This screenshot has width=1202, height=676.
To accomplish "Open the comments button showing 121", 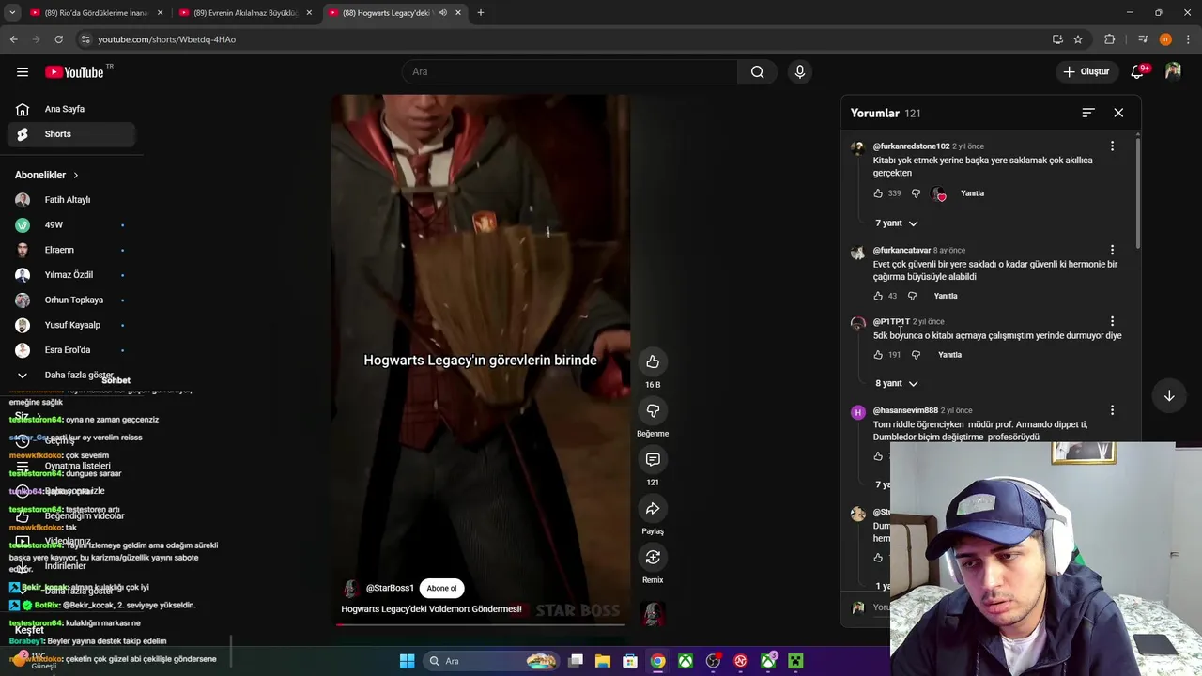I will click(x=653, y=459).
